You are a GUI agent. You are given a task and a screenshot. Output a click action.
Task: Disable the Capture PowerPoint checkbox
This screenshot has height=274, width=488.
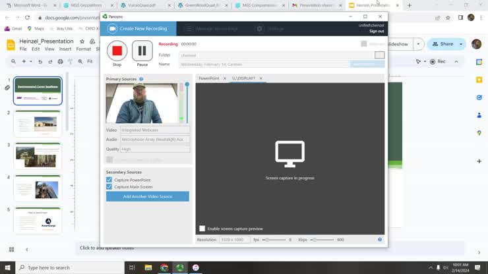click(109, 180)
